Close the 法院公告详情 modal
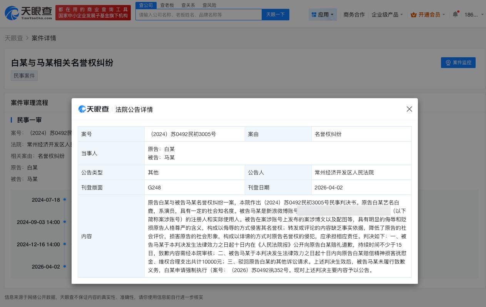The width and height of the screenshot is (486, 307). [x=409, y=109]
